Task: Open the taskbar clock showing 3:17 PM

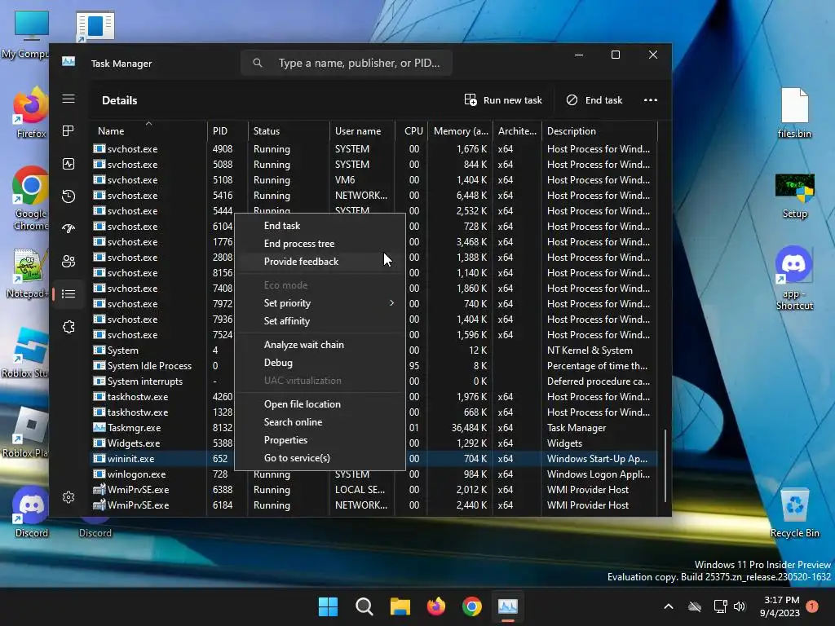Action: pyautogui.click(x=780, y=606)
